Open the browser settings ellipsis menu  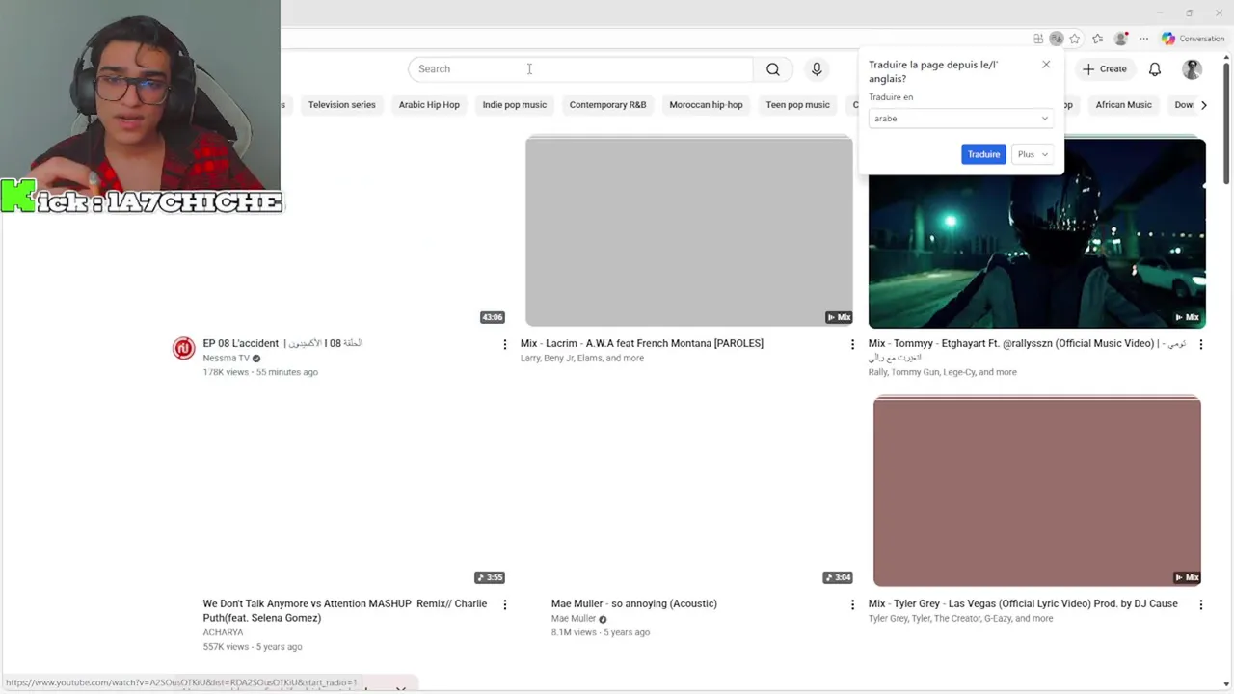pos(1144,39)
